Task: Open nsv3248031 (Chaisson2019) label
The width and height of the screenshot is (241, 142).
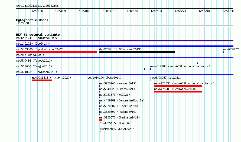Action: pyautogui.click(x=37, y=72)
